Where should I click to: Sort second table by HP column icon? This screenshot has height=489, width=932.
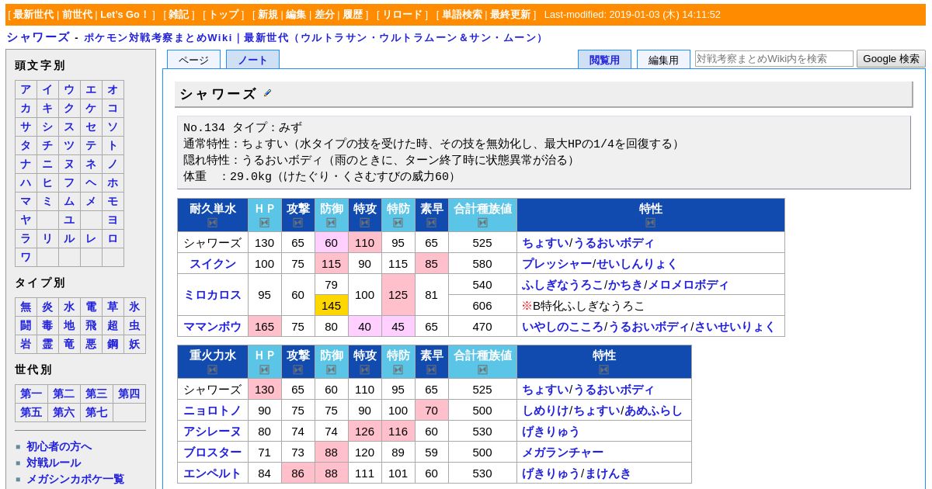[265, 369]
